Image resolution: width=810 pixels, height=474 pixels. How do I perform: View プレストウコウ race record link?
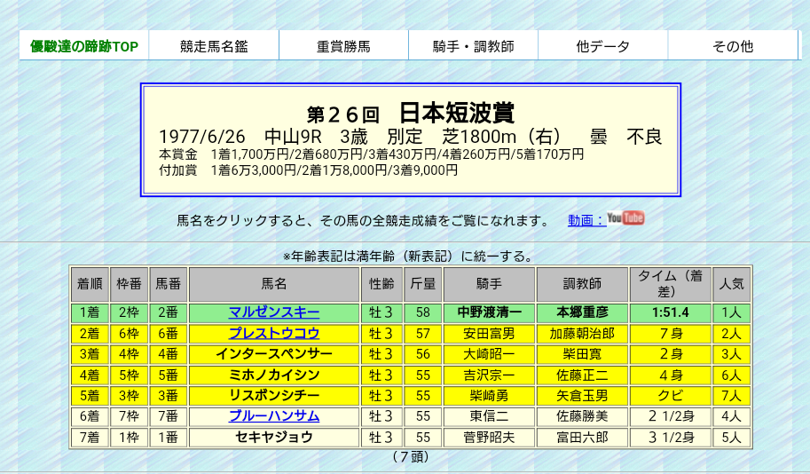273,334
